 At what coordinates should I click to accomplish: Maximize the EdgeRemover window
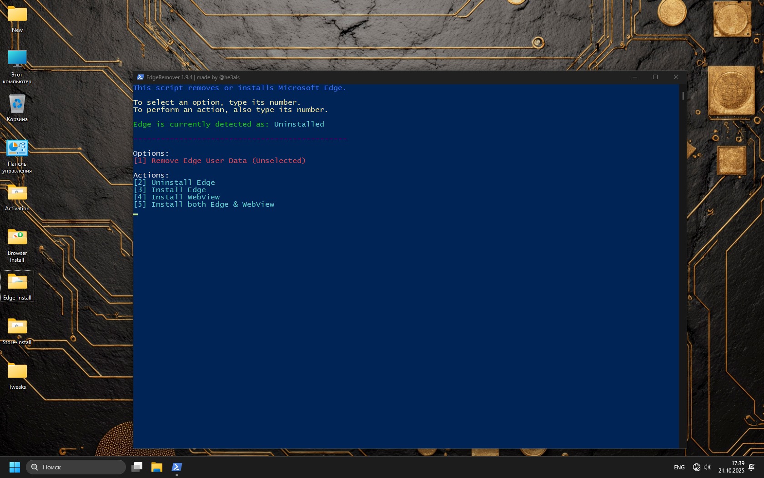tap(655, 77)
